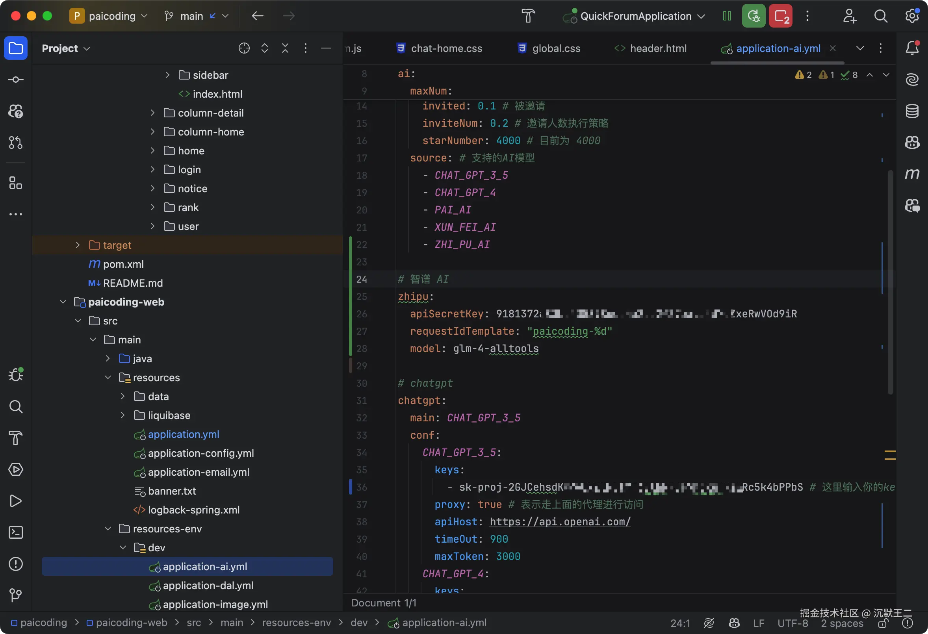Click the Stop button with badge 2
This screenshot has width=928, height=634.
[x=781, y=16]
